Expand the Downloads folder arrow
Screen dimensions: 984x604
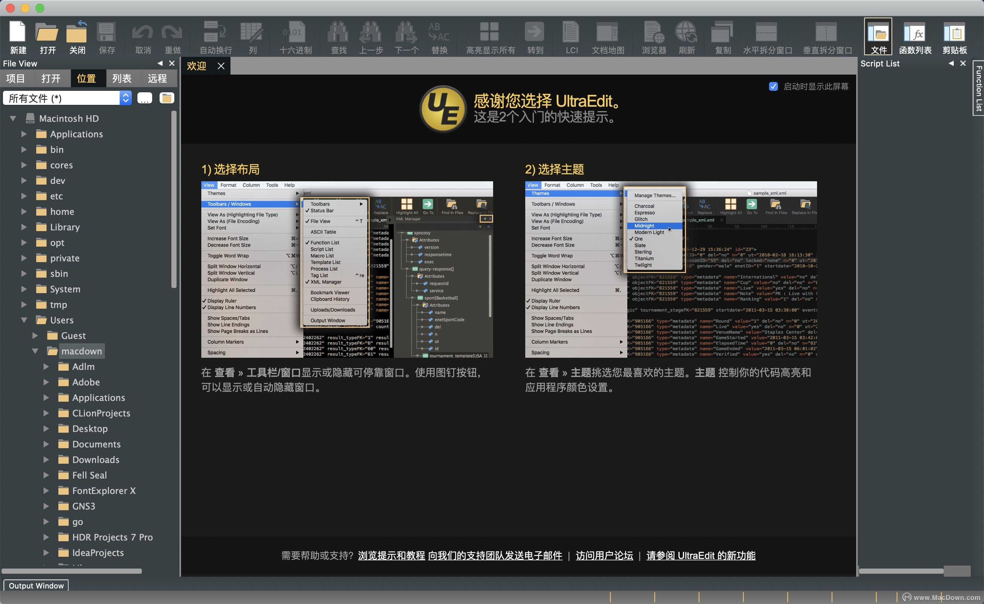point(47,459)
